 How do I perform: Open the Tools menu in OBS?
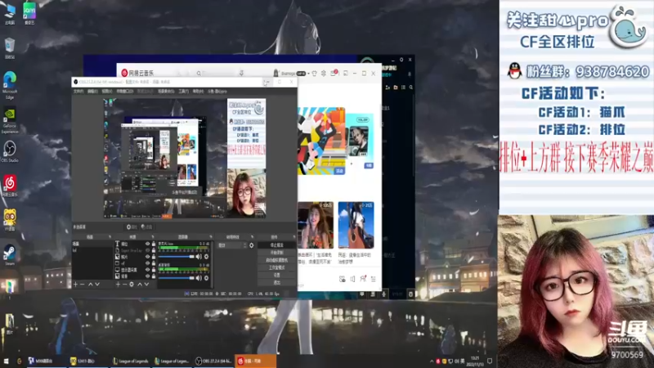(183, 92)
